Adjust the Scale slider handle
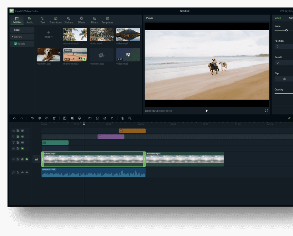This screenshot has width=293, height=236. [x=286, y=30]
